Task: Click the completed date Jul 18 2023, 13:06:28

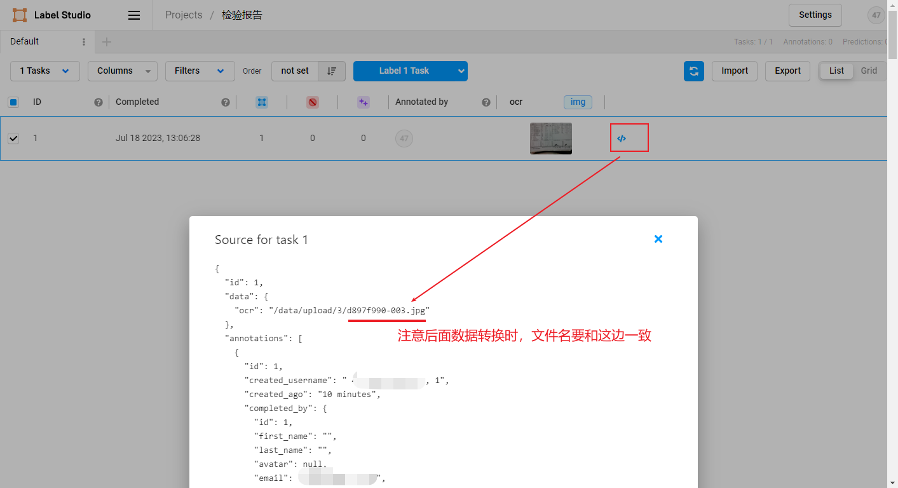Action: [x=158, y=138]
